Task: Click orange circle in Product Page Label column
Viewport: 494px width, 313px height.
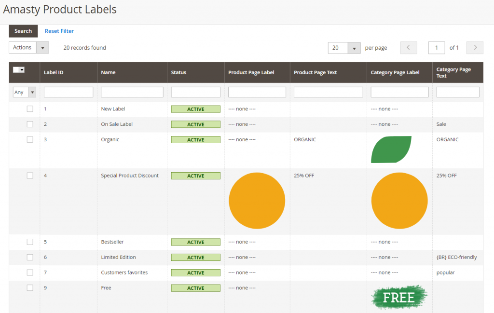Action: coord(257,200)
